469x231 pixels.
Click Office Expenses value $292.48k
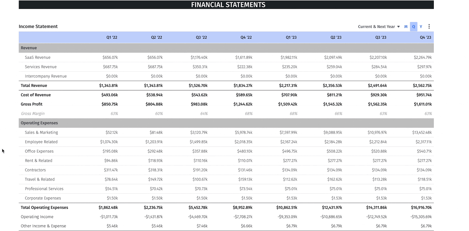point(155,151)
